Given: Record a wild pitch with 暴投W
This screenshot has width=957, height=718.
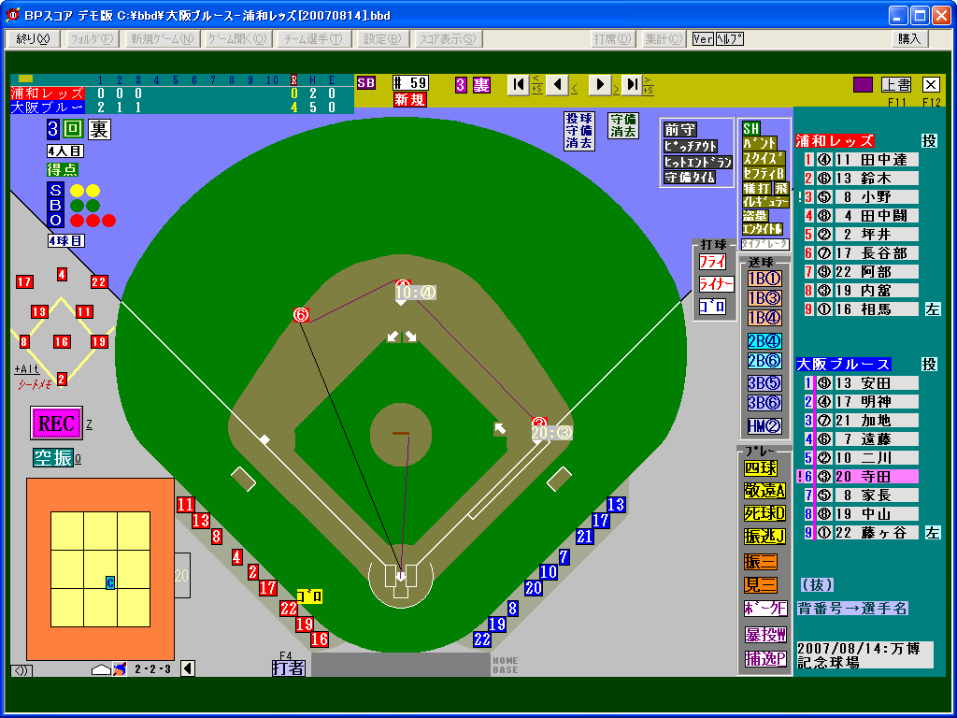Looking at the screenshot, I should click(765, 635).
